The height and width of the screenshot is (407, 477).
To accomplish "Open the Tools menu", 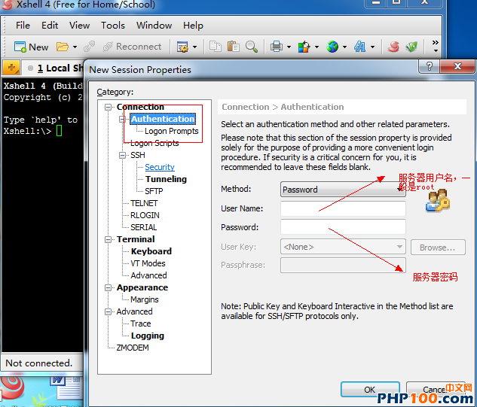I will [x=113, y=25].
